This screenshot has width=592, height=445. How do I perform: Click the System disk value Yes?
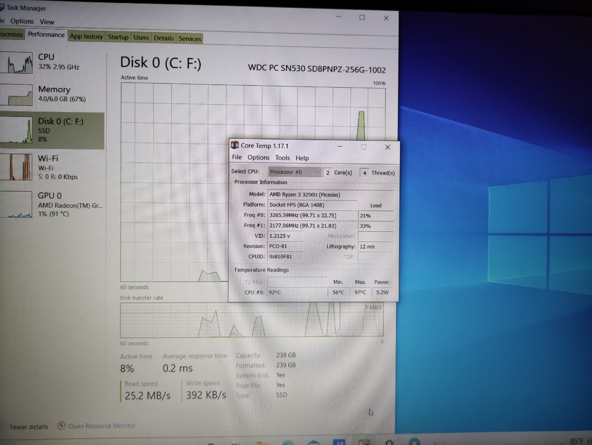pyautogui.click(x=281, y=375)
